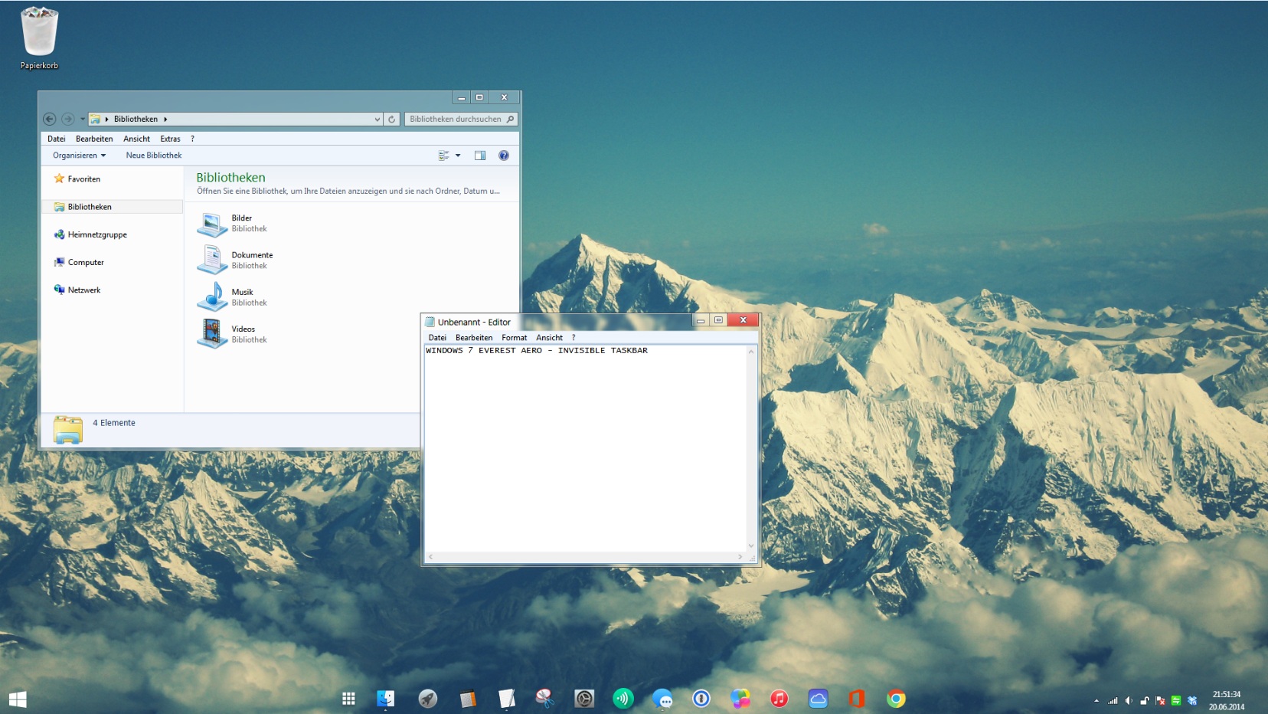The image size is (1268, 714).
Task: Click the Dropbox tray icon
Action: pos(1192,700)
